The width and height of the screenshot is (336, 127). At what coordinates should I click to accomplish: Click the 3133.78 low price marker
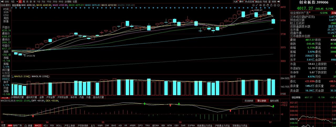31,56
